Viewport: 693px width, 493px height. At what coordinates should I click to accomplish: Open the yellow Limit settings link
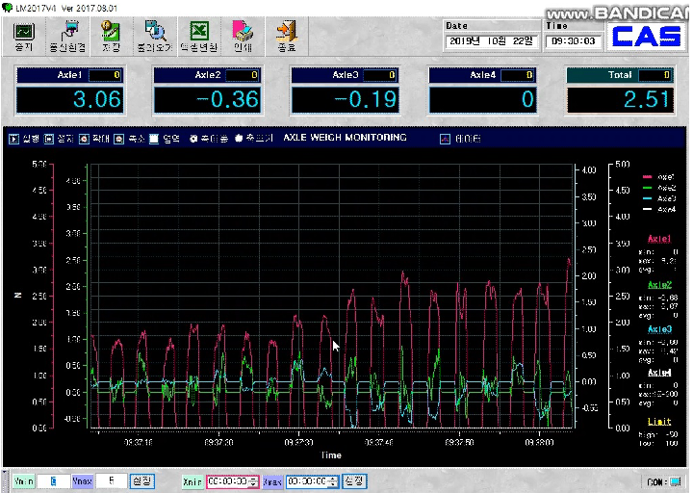point(659,422)
